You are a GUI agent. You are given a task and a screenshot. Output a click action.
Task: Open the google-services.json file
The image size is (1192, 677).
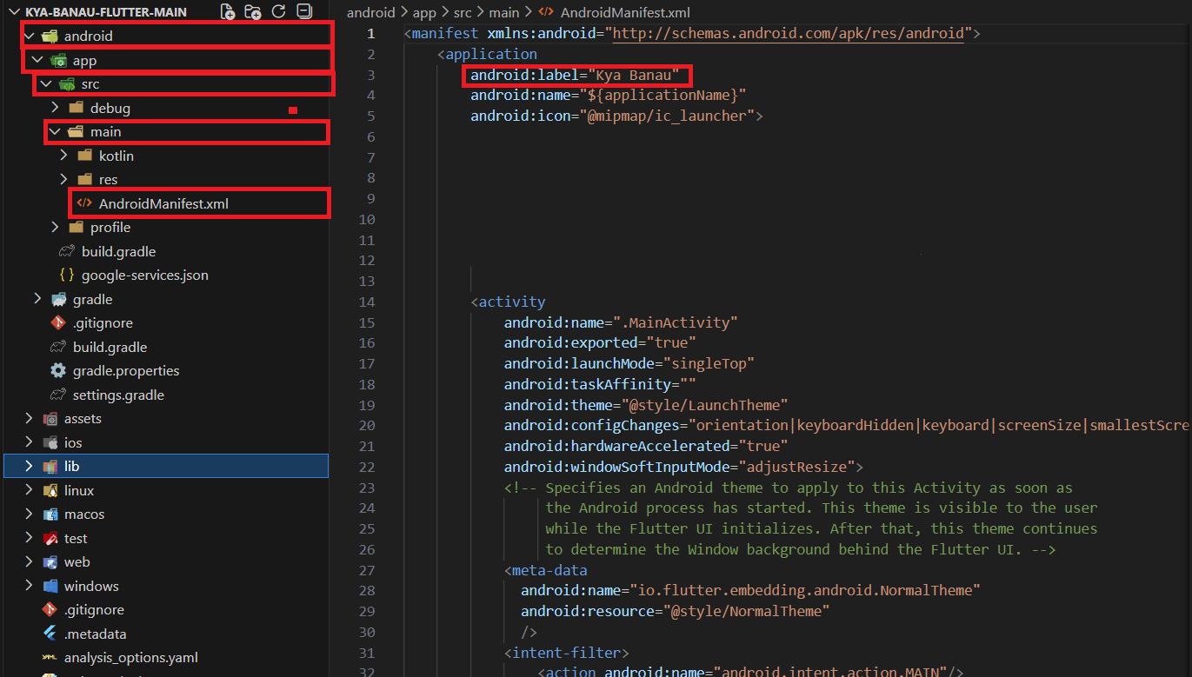pos(144,275)
